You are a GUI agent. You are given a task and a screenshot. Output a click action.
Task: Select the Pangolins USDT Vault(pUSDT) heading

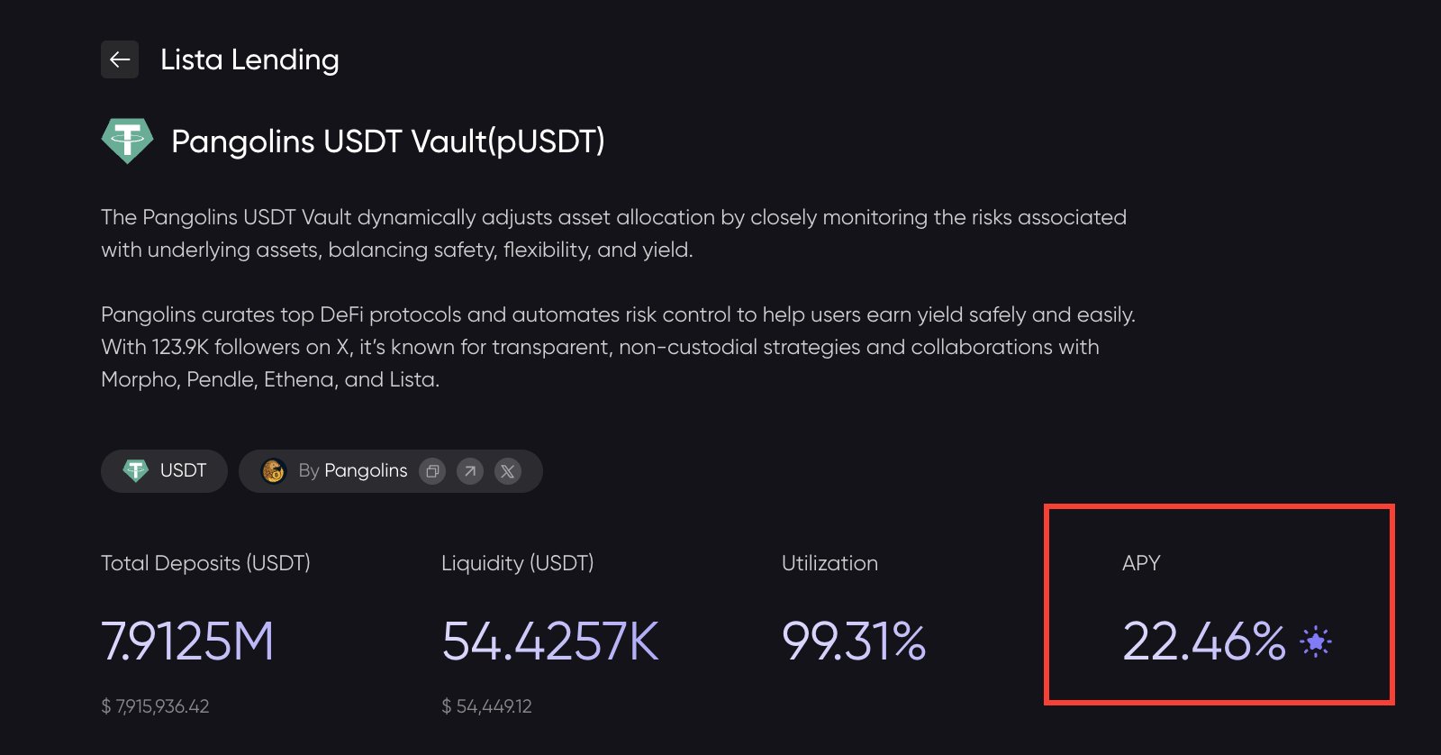click(387, 141)
